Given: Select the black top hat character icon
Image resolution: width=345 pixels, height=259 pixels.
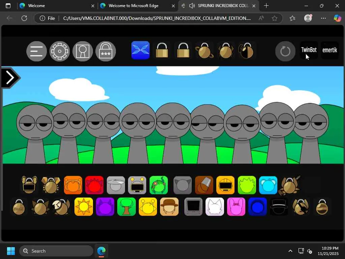Looking at the screenshot, I should 279,207.
